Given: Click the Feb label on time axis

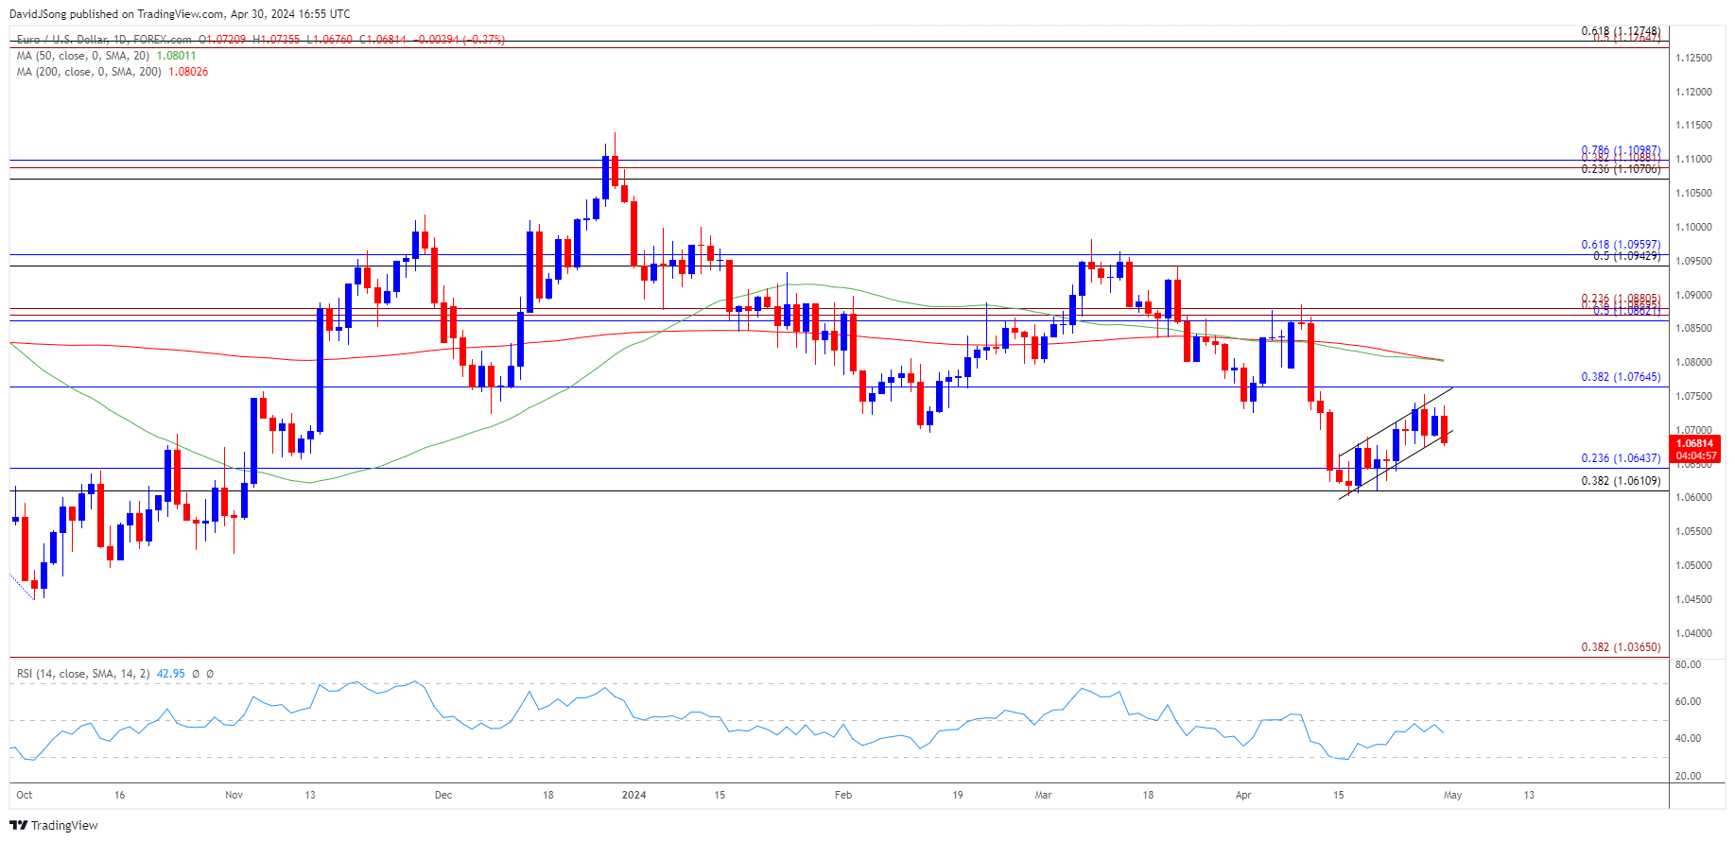Looking at the screenshot, I should click(843, 795).
